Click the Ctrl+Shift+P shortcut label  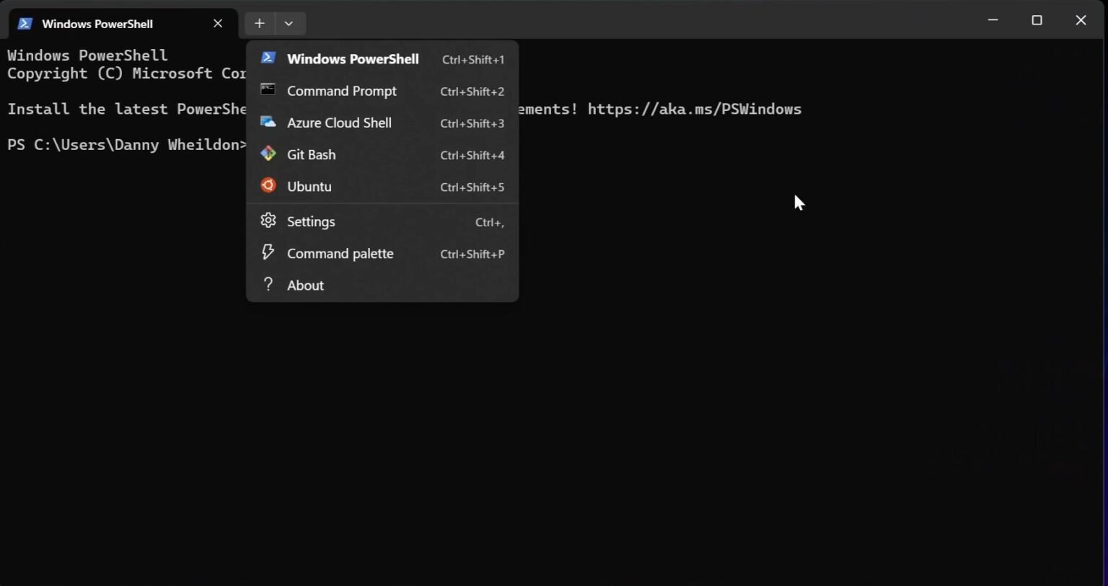point(472,254)
